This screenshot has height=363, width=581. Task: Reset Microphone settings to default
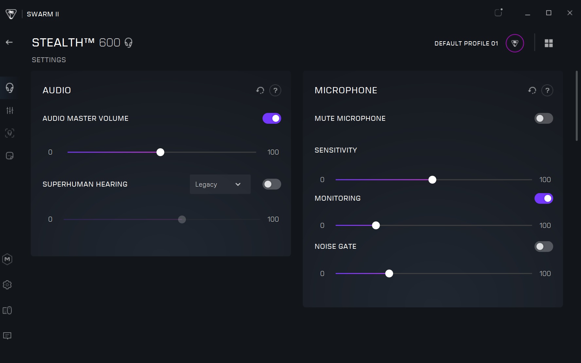click(x=532, y=90)
